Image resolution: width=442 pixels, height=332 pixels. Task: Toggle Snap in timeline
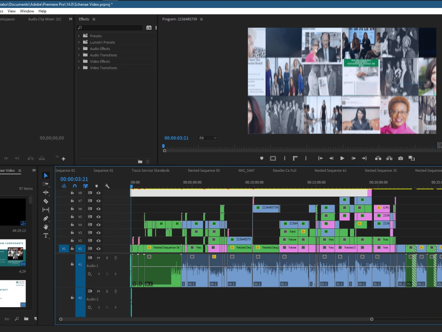75,186
